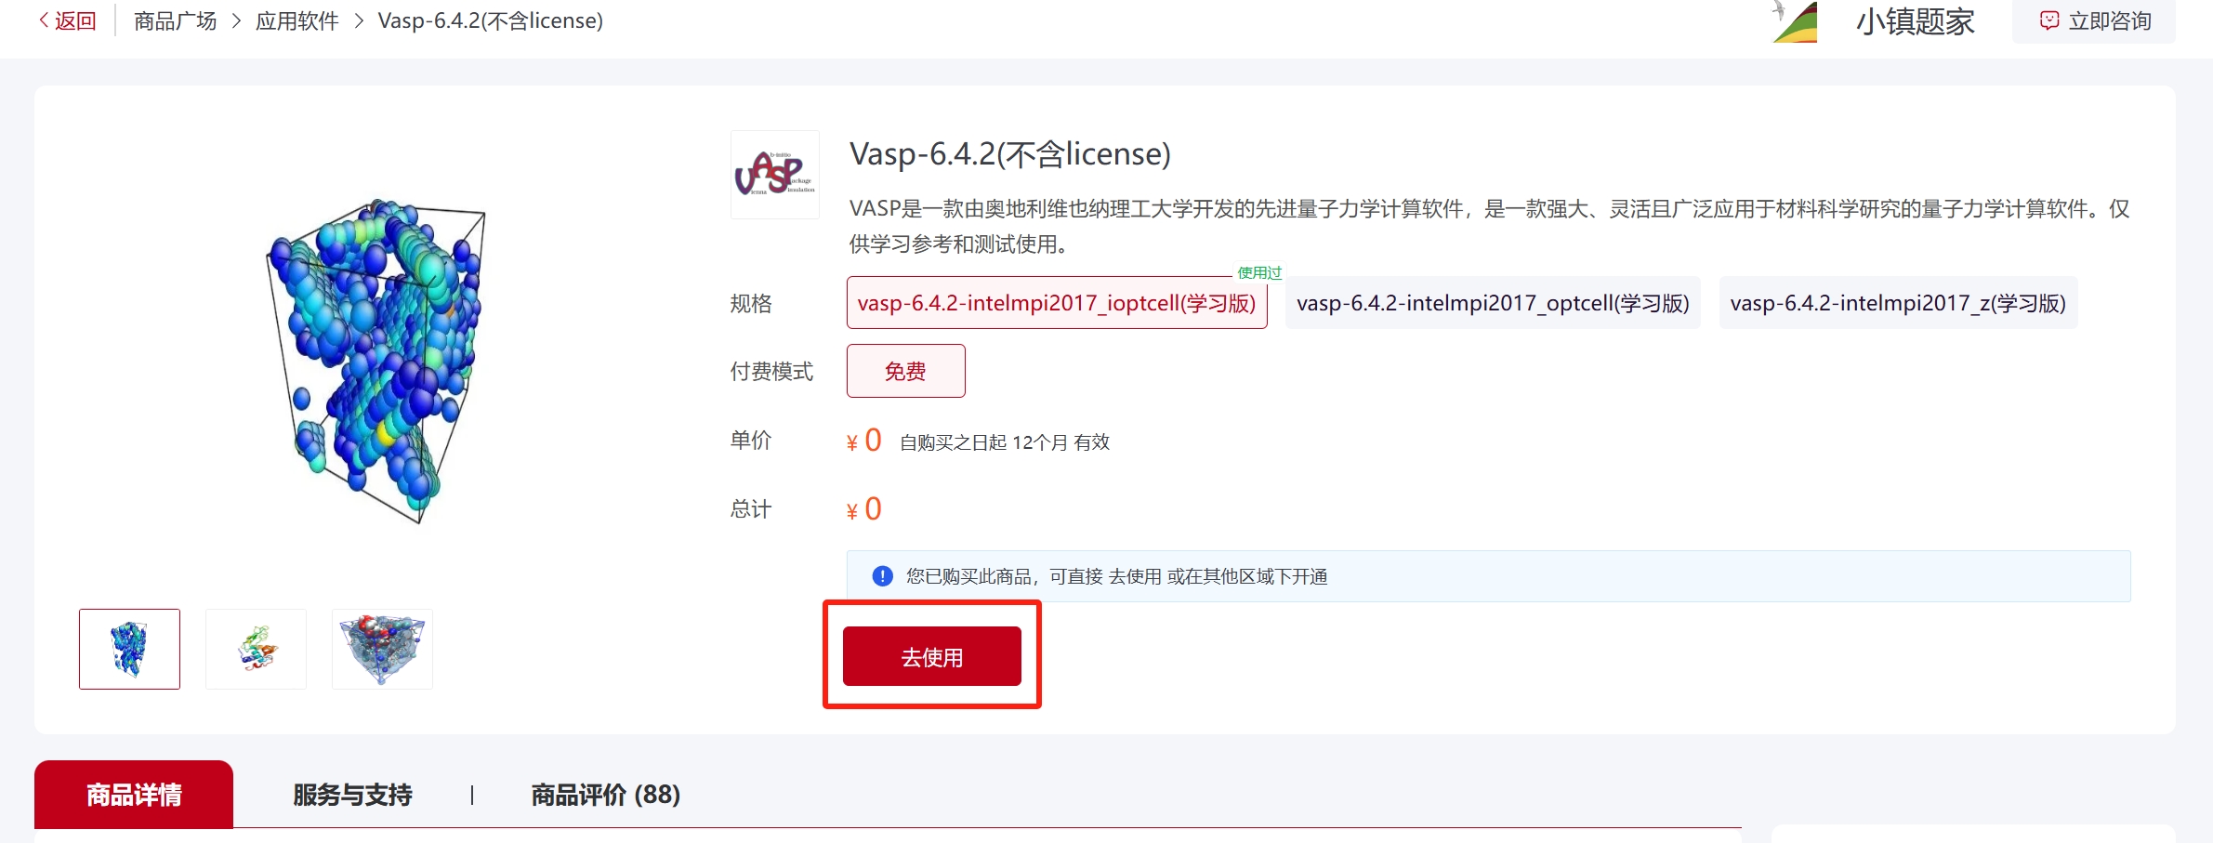Choose the vasp-6.4.2-intelmpi2017_optcell(学习版) spec
The width and height of the screenshot is (2213, 843).
(1492, 303)
